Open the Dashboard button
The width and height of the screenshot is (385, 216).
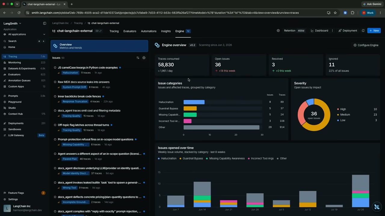pos(319,31)
